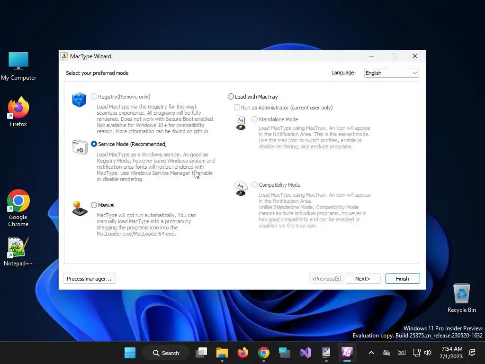This screenshot has width=485, height=364.
Task: Go to the Next wizard page
Action: tap(363, 279)
